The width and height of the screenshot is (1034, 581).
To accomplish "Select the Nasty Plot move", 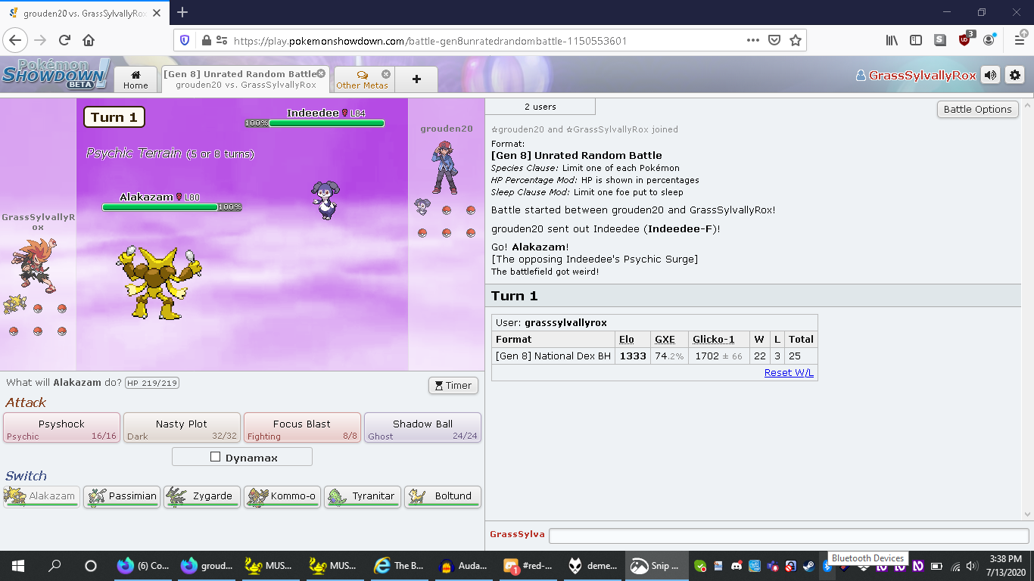I will [182, 428].
